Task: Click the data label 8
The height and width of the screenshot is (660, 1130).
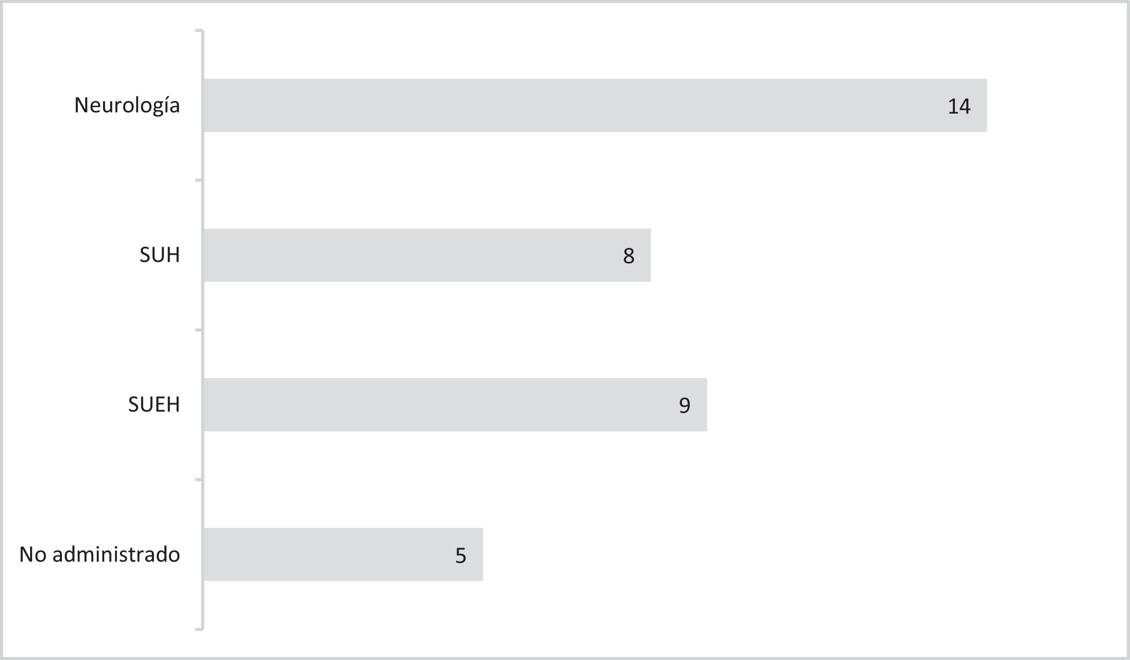Action: point(629,256)
